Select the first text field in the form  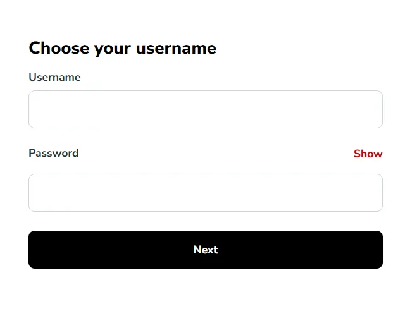[205, 109]
